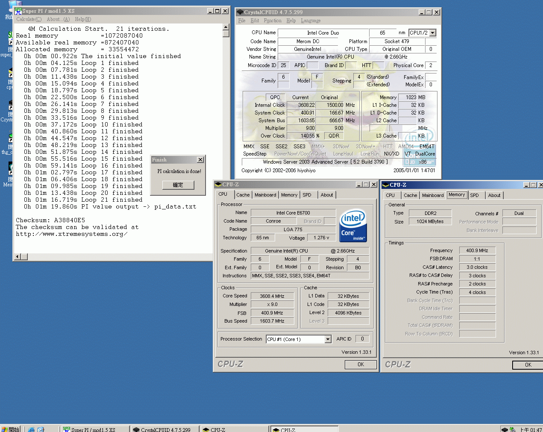Click the second system tray icon before the clock
Screen dimensions: 543x432
(512, 429)
